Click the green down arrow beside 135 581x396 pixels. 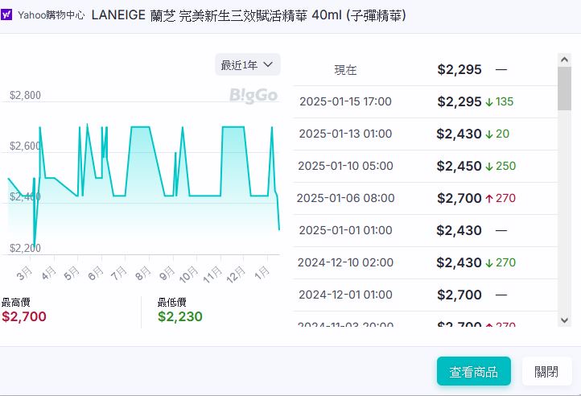(x=488, y=101)
